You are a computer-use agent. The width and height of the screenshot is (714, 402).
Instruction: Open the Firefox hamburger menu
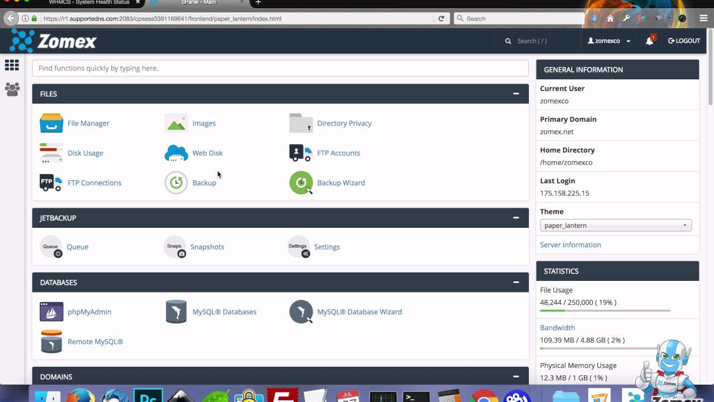[x=703, y=18]
